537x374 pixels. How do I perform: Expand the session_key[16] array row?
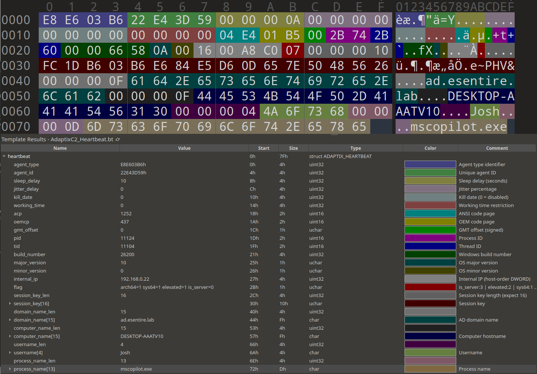(10, 304)
